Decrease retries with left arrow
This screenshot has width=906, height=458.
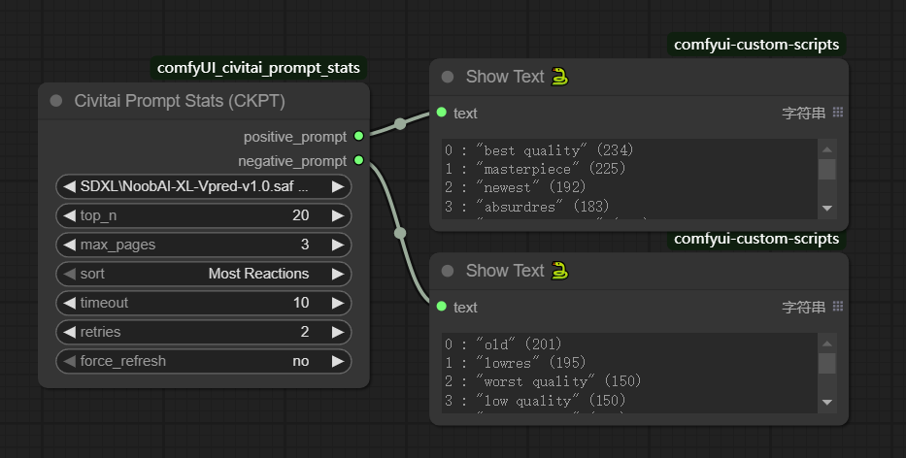[69, 332]
